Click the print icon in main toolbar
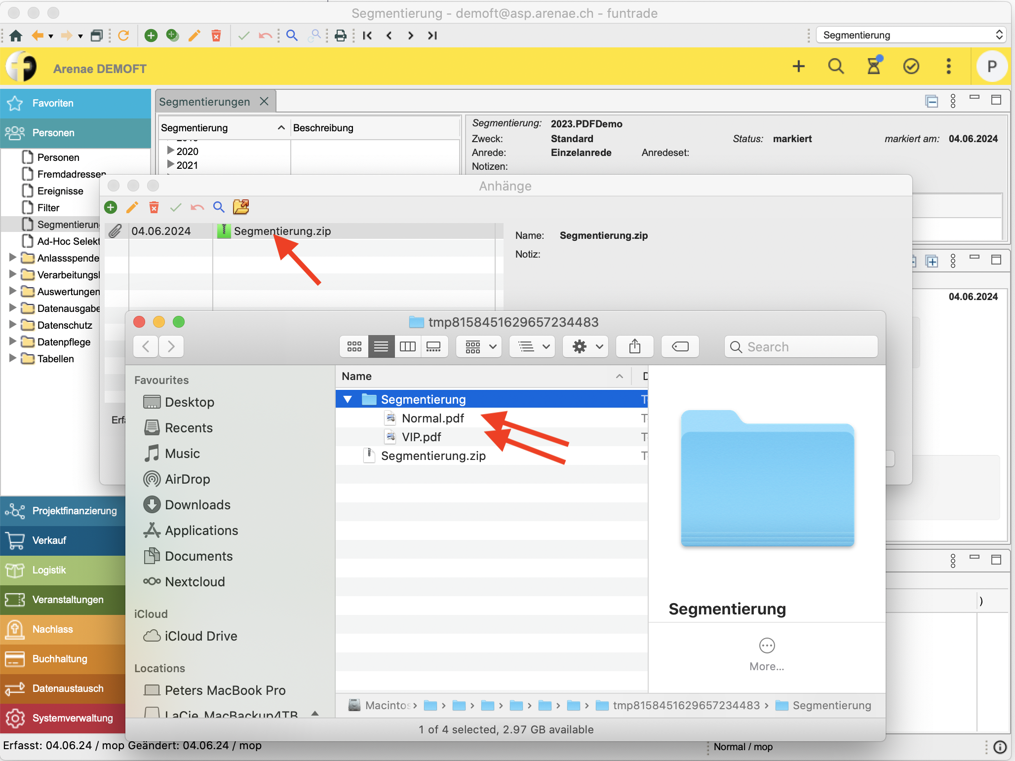1015x761 pixels. (340, 36)
